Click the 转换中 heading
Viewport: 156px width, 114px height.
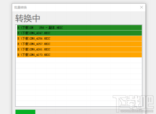coord(27,18)
